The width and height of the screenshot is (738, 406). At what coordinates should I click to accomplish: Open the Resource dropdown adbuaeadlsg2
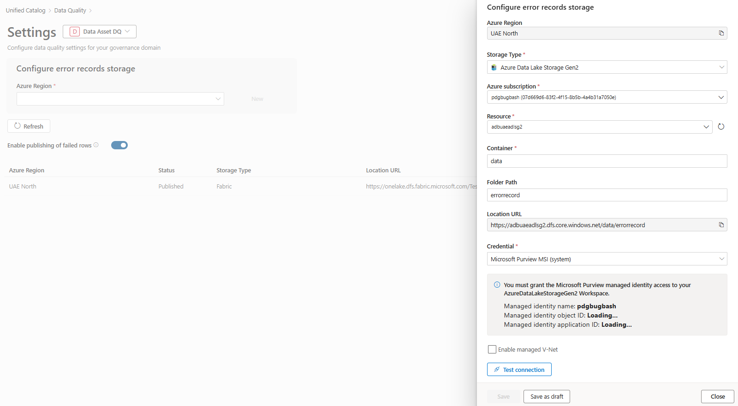[x=600, y=127]
